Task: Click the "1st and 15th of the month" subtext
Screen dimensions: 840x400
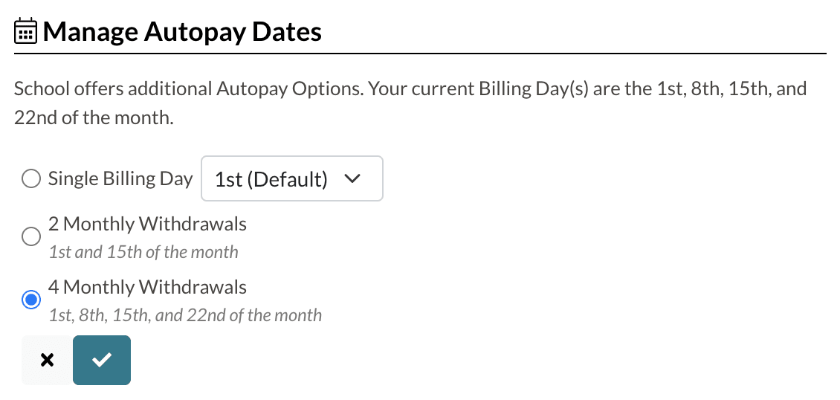Action: [143, 252]
